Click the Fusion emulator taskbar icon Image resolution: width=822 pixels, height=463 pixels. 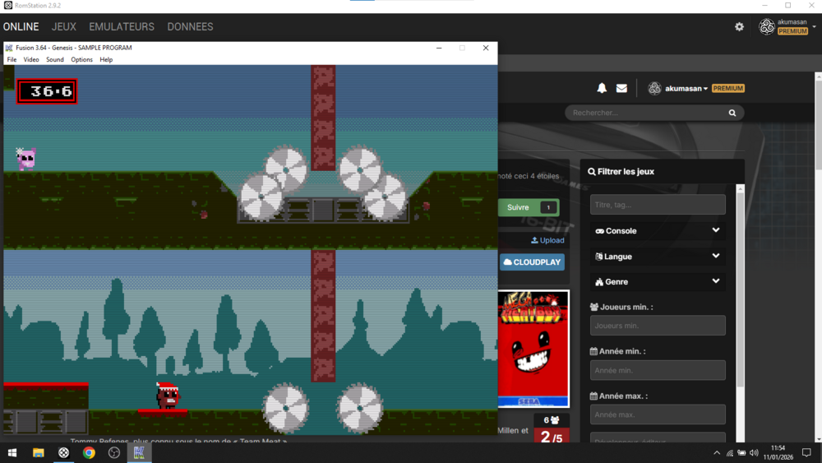click(x=139, y=453)
